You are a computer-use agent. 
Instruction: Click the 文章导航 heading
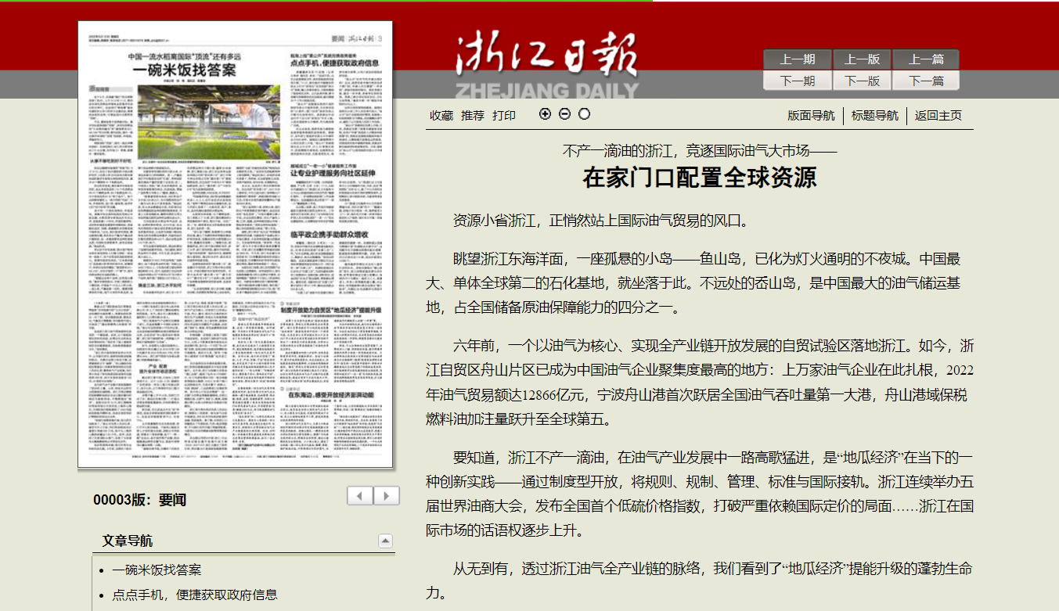click(x=128, y=541)
